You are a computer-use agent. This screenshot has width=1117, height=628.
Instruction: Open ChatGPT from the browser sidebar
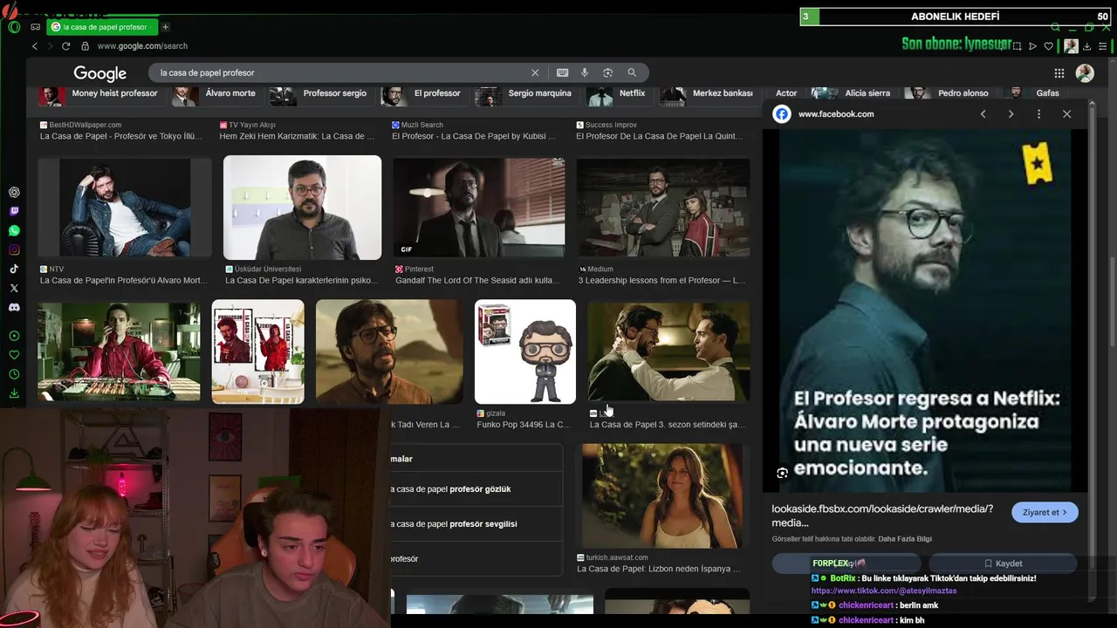[14, 192]
